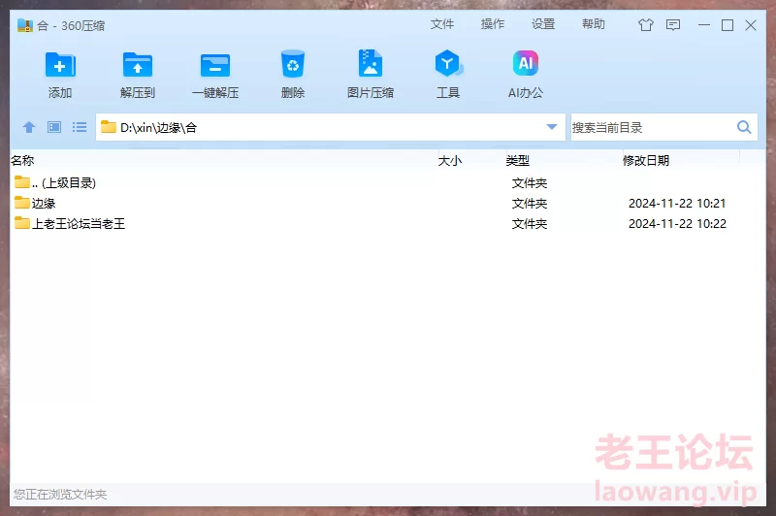Click the status text 您正在浏览文件夹

point(60,494)
